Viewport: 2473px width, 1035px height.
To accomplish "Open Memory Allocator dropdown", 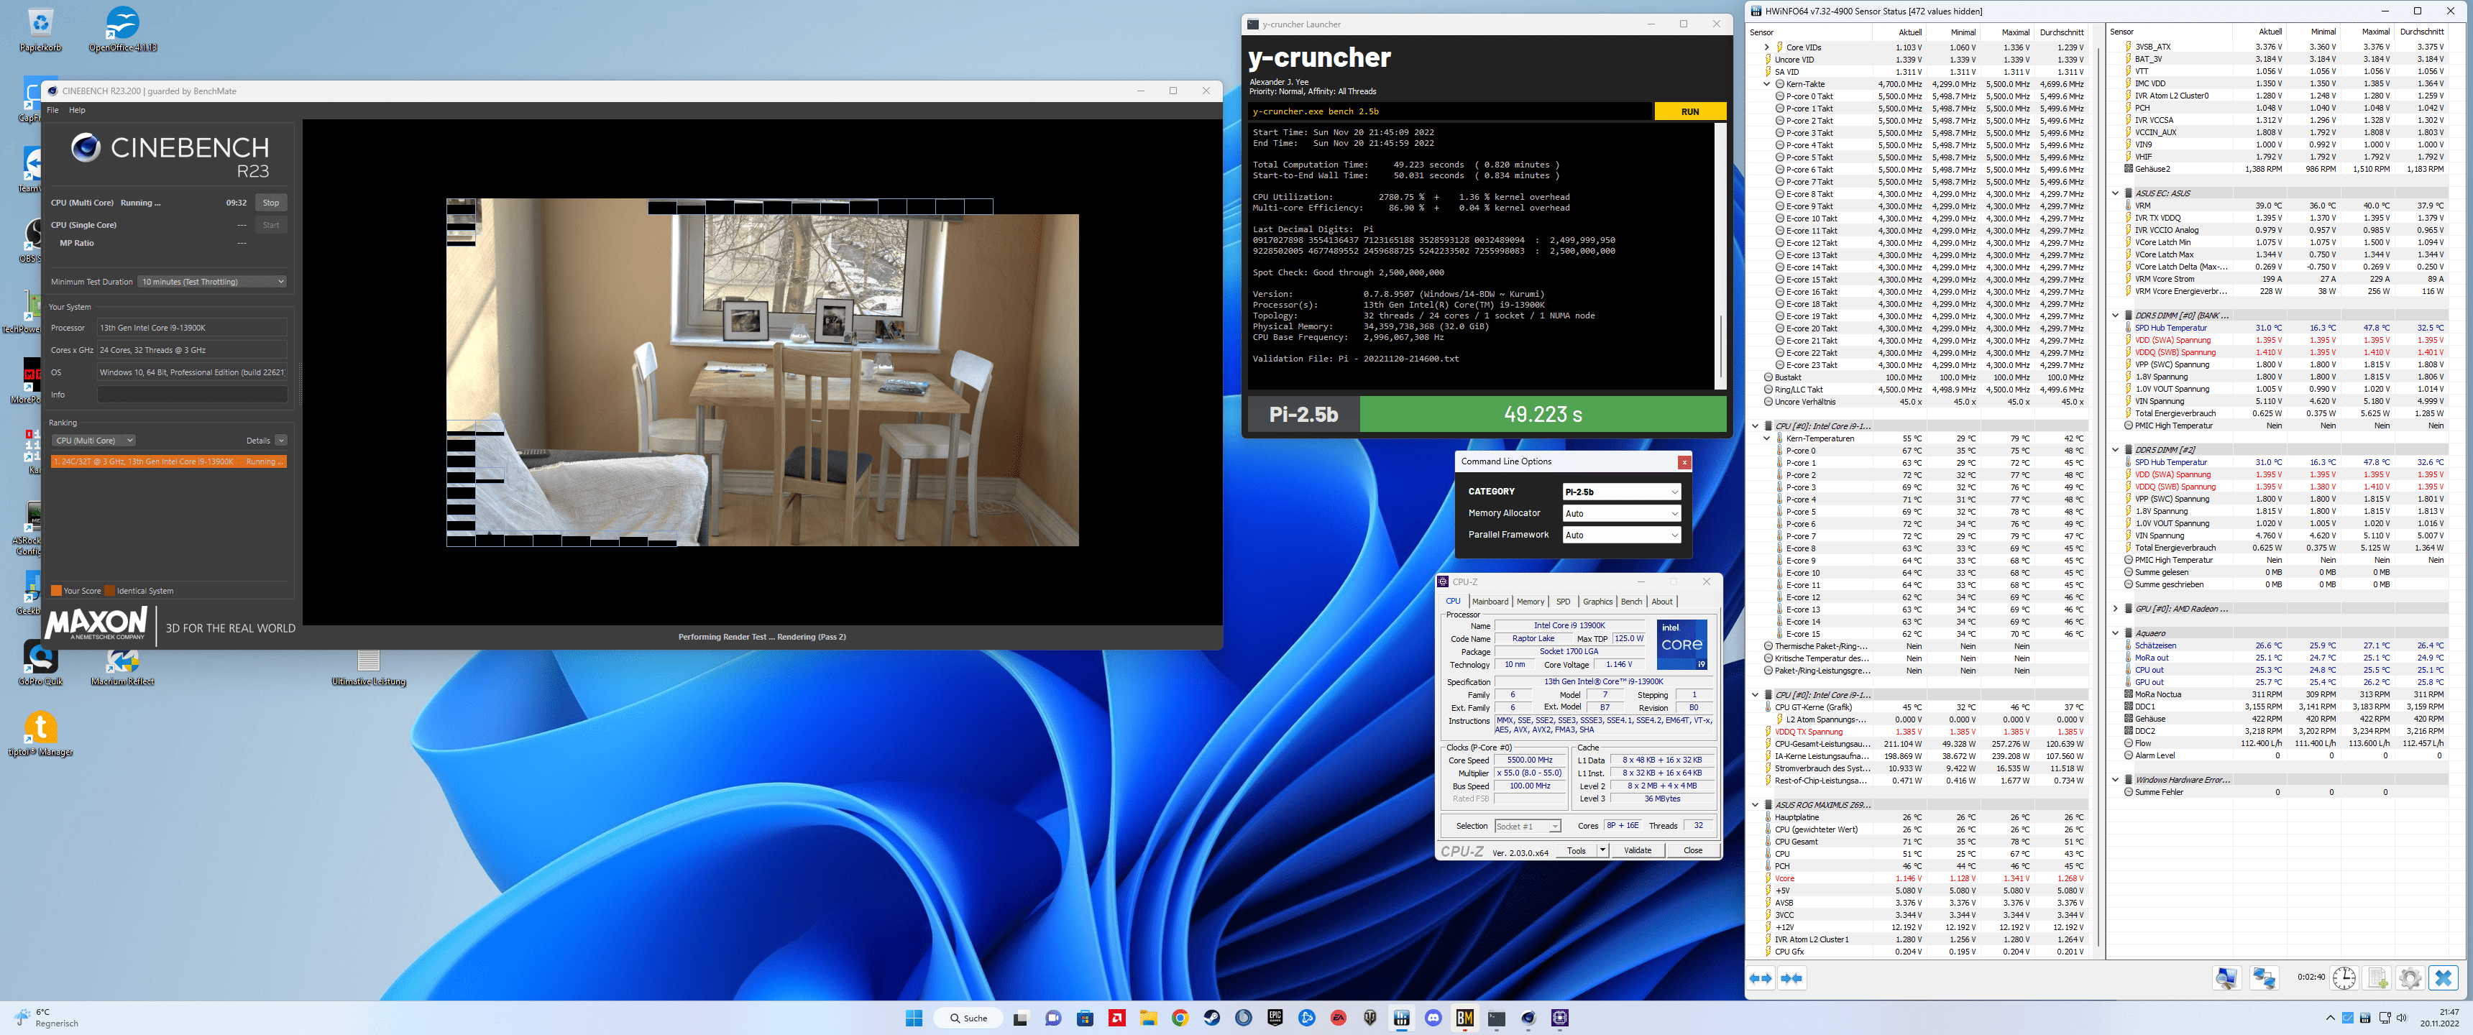I will (x=1621, y=514).
